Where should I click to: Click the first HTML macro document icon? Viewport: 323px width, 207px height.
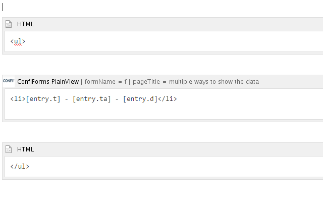click(x=9, y=24)
